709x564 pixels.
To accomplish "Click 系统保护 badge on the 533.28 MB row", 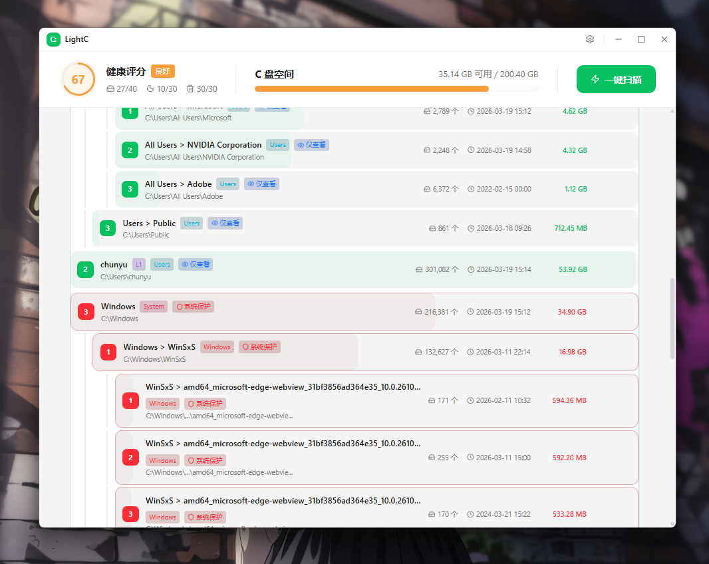I will click(205, 517).
